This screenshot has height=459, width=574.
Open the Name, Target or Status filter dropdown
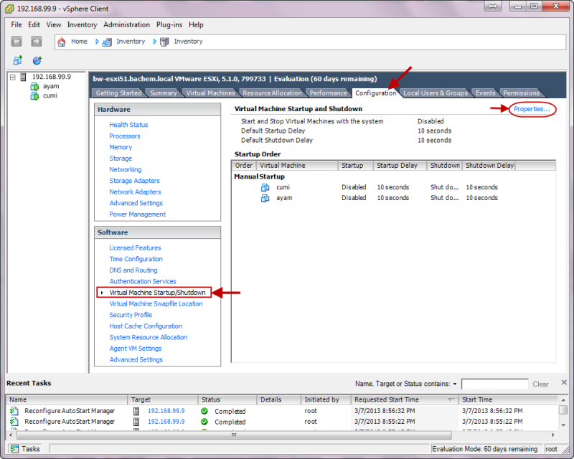click(455, 384)
